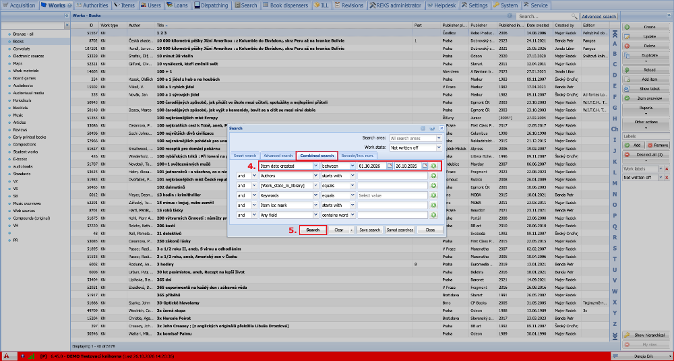The height and width of the screenshot is (361, 674).
Task: Click the Show hierarchical button
Action: (x=646, y=335)
